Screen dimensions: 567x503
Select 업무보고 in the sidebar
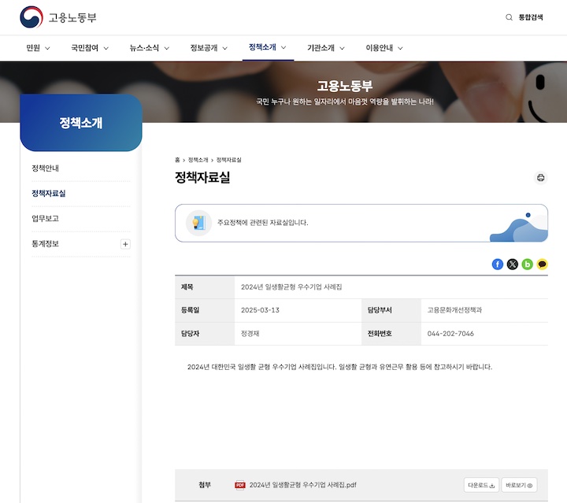(x=45, y=218)
